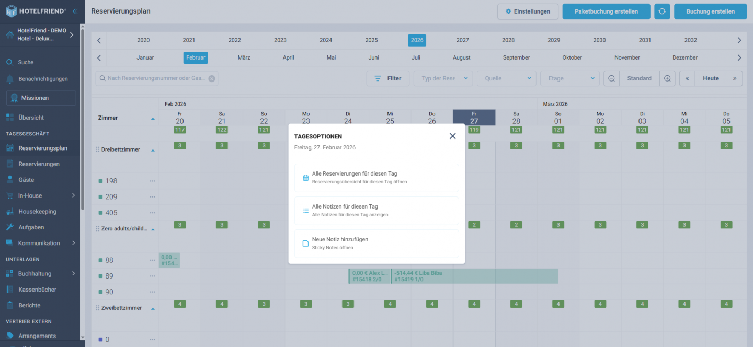Viewport: 753px width, 347px height.
Task: Collapse the Dreibettzimmer room group
Action: click(x=153, y=150)
